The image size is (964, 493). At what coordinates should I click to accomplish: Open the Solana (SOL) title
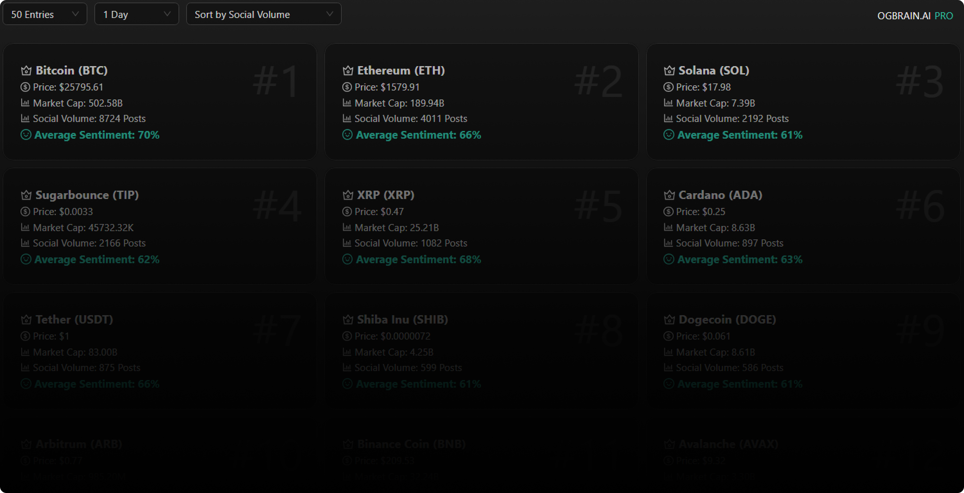714,70
